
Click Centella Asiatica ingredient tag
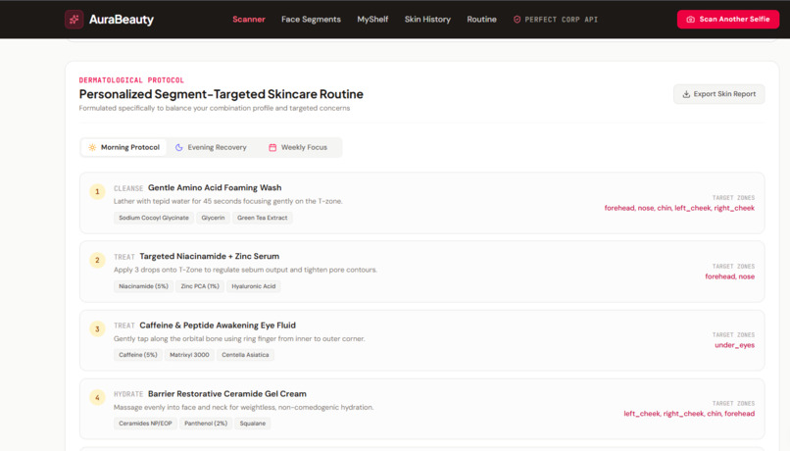245,355
